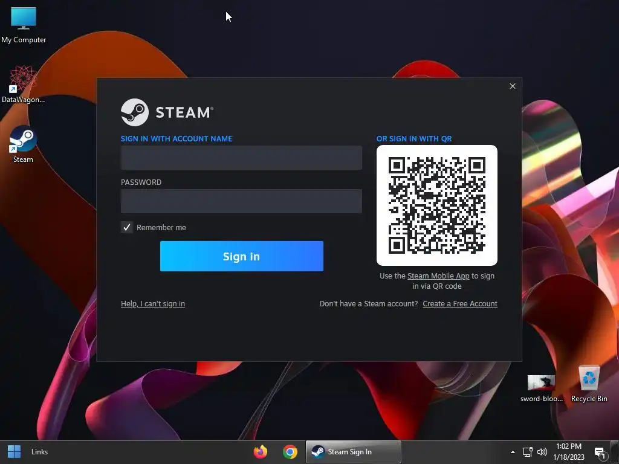Launch Firefox from the taskbar
Screen dimensions: 619x464
pos(260,452)
